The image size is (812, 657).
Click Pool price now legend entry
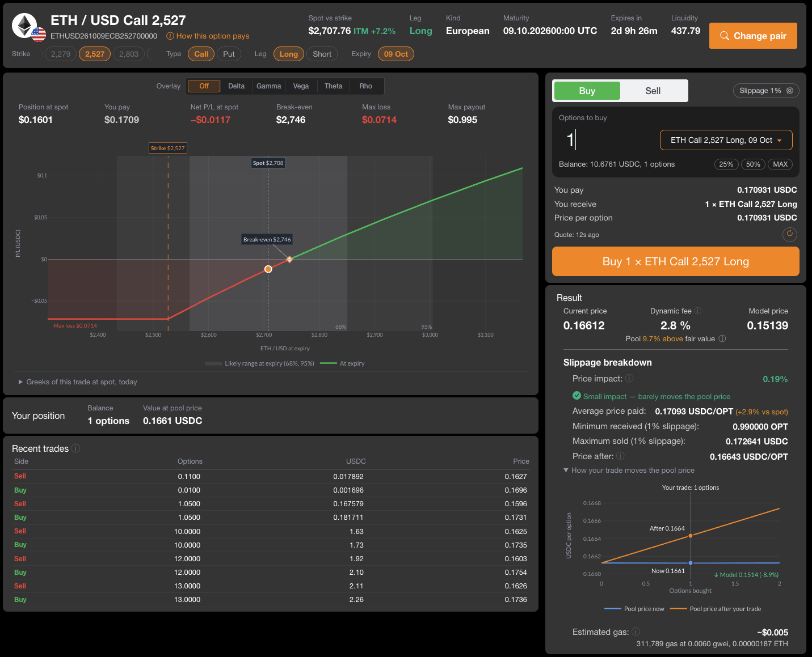point(634,609)
